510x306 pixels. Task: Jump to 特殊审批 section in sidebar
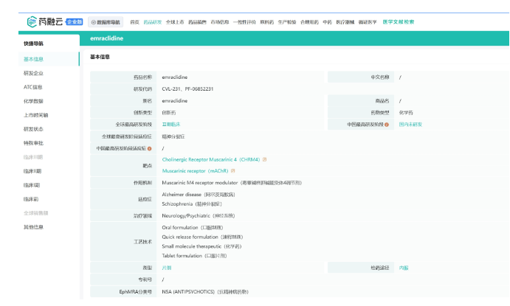(33, 142)
